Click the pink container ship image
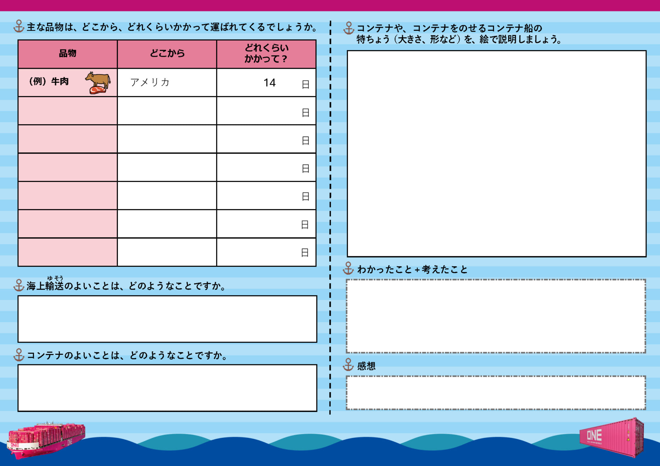This screenshot has height=466, width=660. 45,440
